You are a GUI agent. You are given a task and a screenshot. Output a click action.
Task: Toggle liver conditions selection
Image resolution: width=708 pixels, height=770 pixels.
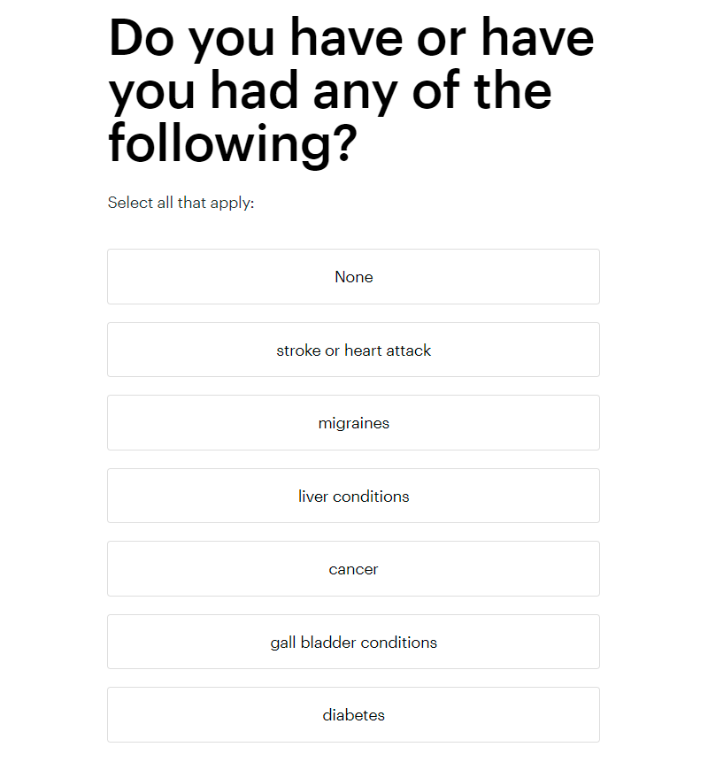click(x=353, y=496)
